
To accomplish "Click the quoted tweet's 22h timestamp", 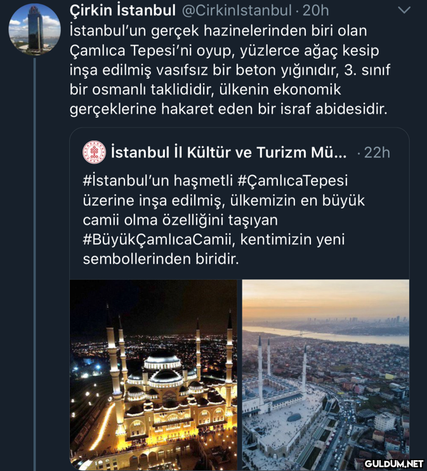I will click(x=377, y=153).
